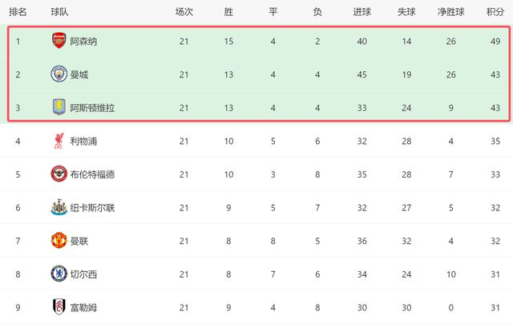The width and height of the screenshot is (513, 324).
Task: Click the 阿斯顿维拉 team name
Action: tap(92, 108)
